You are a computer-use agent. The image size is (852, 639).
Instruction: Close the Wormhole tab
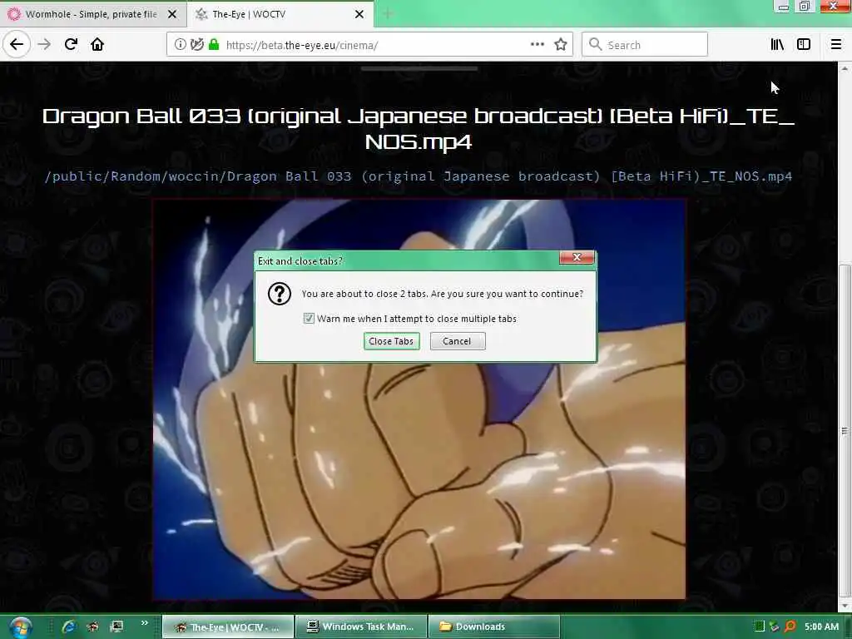point(171,14)
